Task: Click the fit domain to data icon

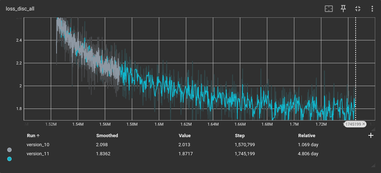Action: coord(328,9)
